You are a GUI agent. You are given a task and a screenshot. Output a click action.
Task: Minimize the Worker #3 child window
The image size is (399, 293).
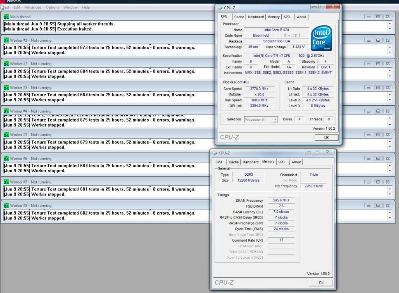click(x=369, y=88)
